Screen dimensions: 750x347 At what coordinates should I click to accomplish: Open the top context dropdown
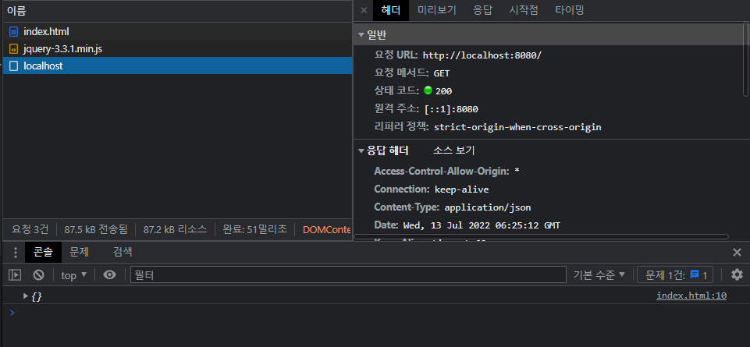(x=74, y=274)
